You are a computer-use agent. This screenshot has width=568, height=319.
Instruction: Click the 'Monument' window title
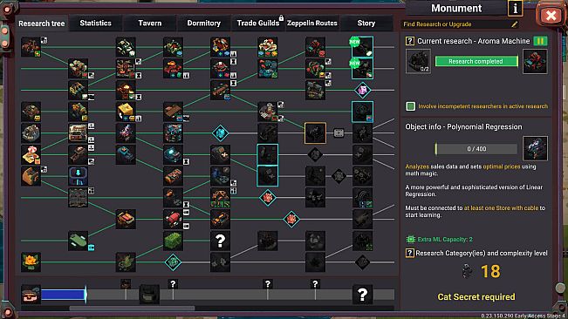456,8
